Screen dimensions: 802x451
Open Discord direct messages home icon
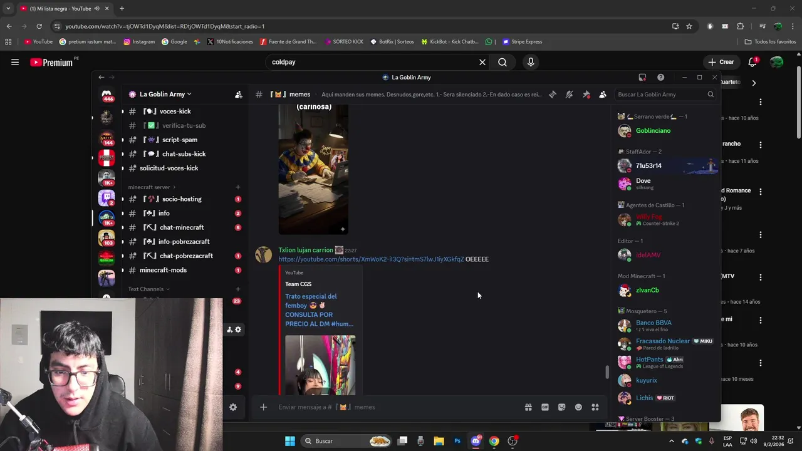108,95
